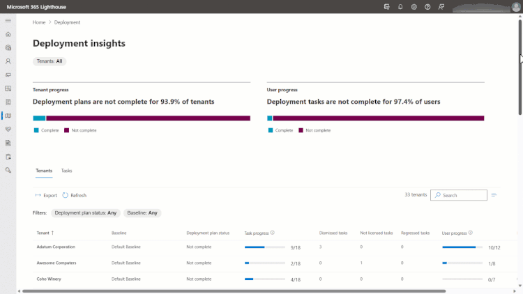Click the vertical scrollbar thumb

click(520, 68)
